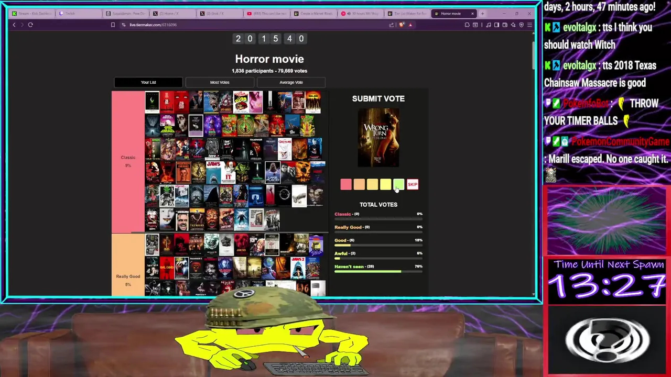
Task: Click The Blob poster in Classic tier
Action: (241, 102)
